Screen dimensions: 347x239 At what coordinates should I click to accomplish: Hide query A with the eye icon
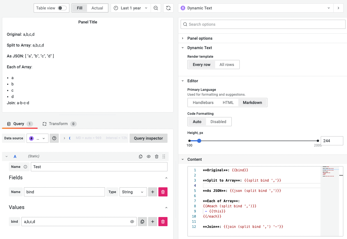pos(149,156)
